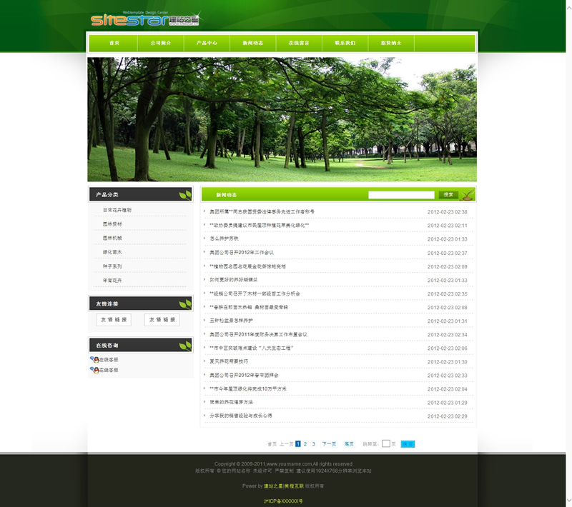
Task: Click the leaf icon on 友情连接 header
Action: [184, 304]
